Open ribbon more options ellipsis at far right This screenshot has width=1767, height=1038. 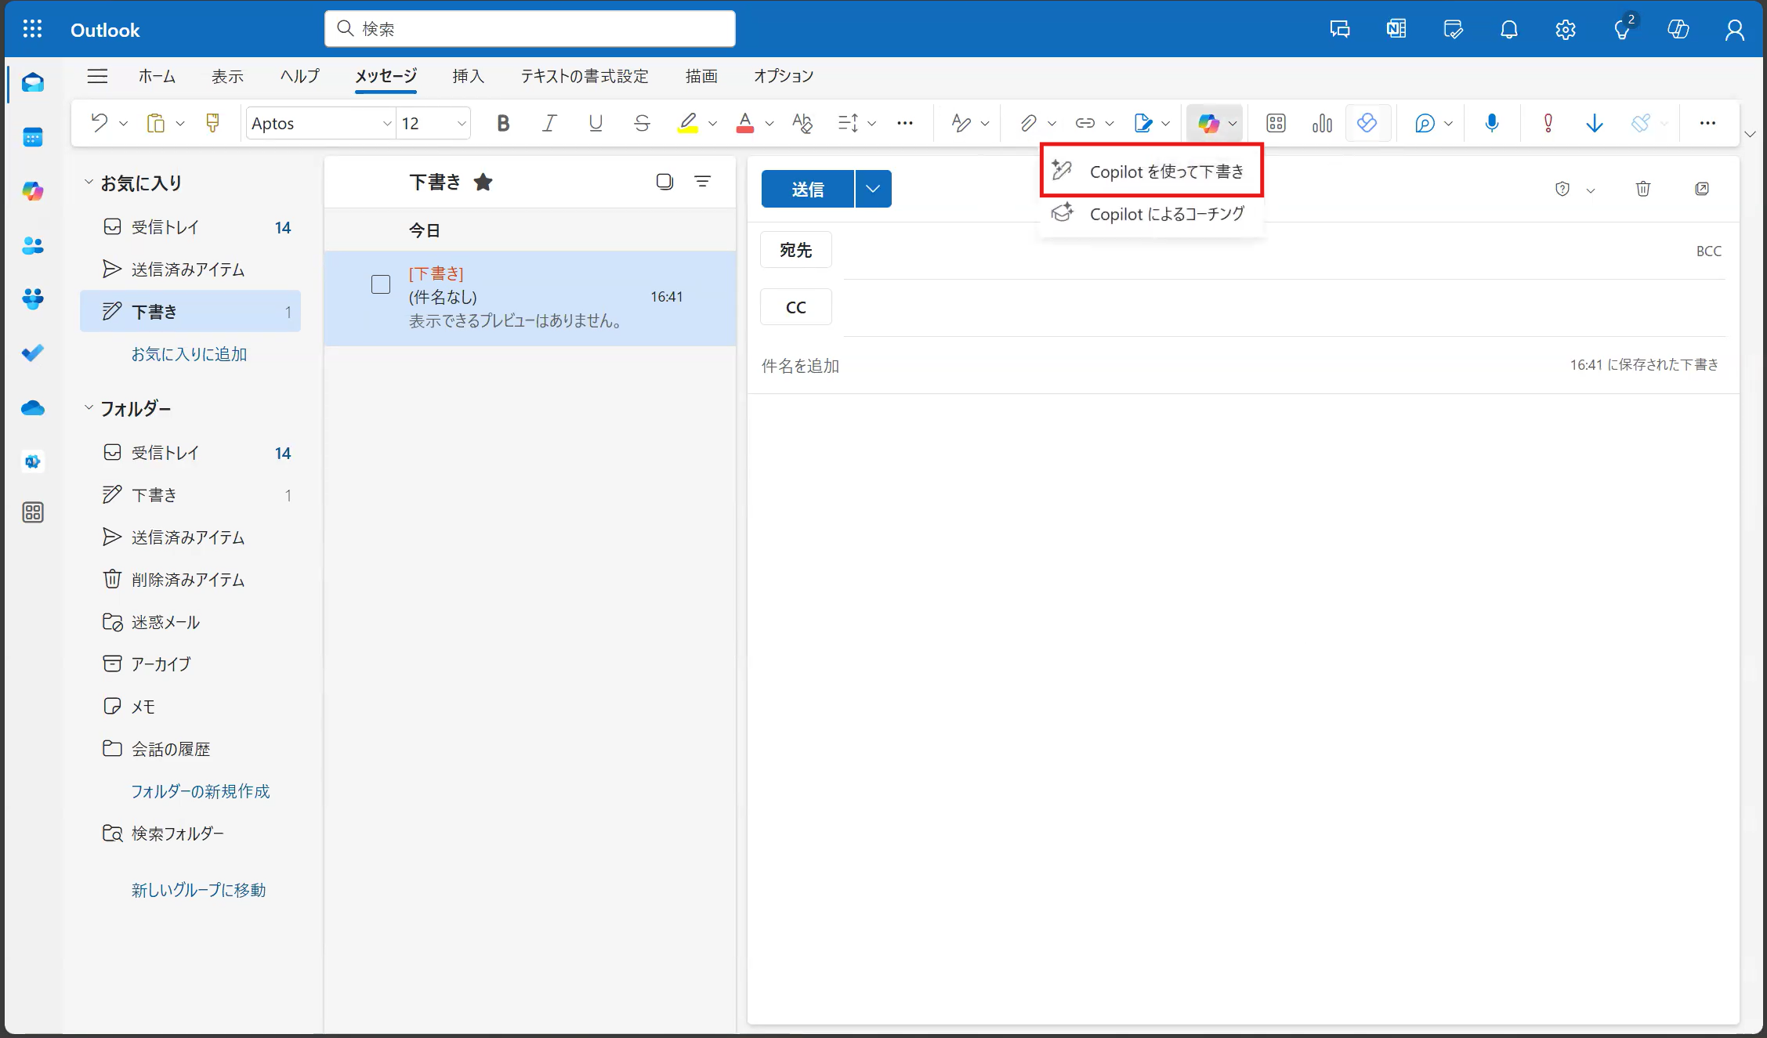[1707, 123]
